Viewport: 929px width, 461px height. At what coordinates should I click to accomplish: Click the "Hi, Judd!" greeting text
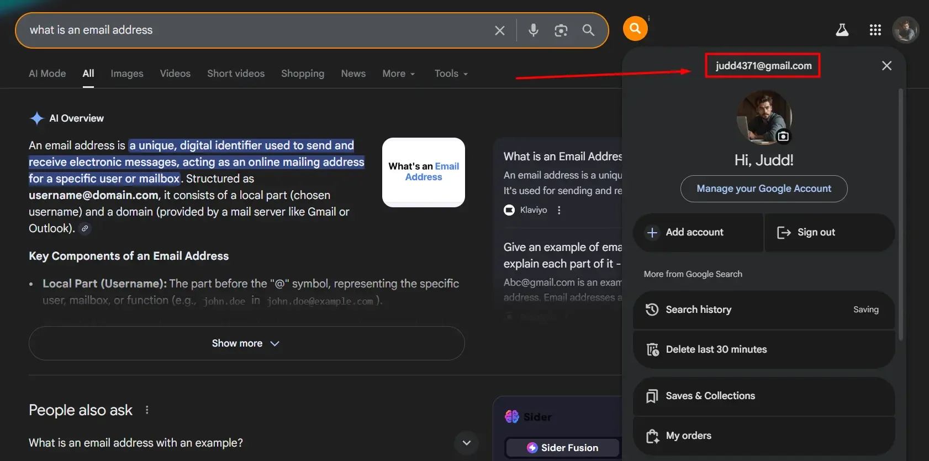tap(764, 160)
